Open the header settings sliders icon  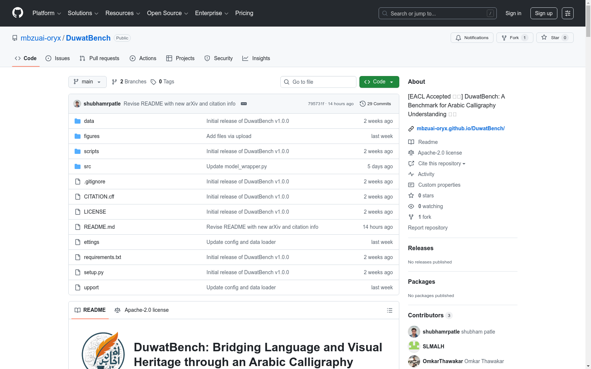568,13
